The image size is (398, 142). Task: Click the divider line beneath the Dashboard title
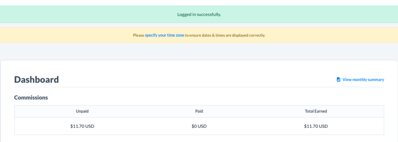click(199, 87)
